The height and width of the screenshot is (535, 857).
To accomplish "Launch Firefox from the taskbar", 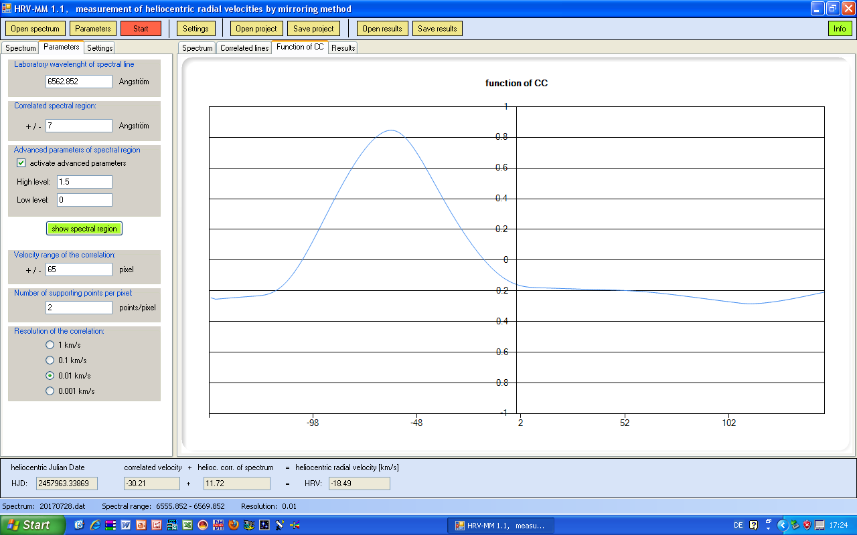I will point(234,525).
